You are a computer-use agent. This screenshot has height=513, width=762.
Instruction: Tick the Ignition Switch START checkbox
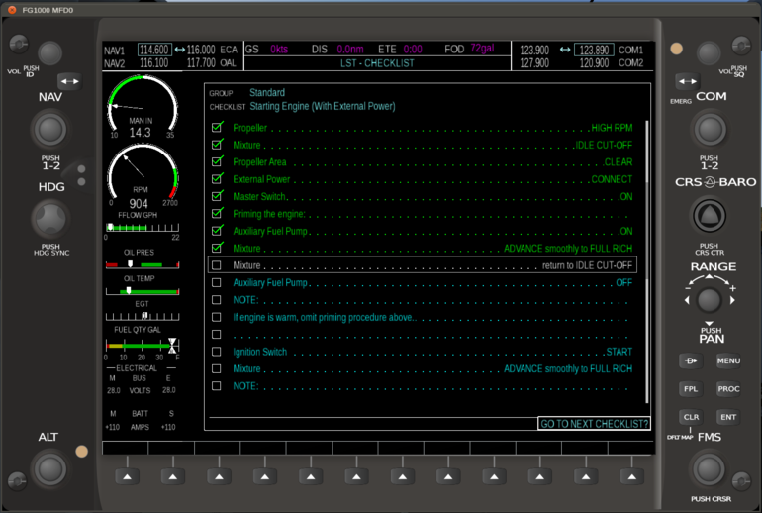click(217, 352)
